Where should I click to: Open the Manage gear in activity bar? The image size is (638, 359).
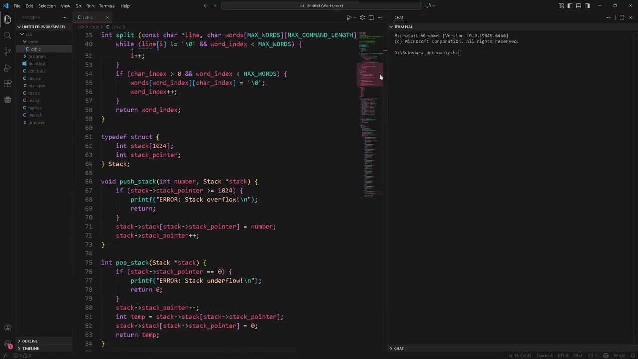[7, 344]
